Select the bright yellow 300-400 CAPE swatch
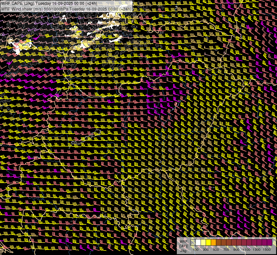The height and width of the screenshot is (255, 277). (x=208, y=242)
